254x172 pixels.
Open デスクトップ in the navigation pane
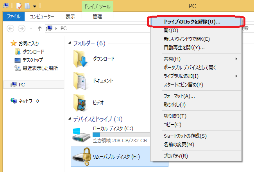point(32,60)
